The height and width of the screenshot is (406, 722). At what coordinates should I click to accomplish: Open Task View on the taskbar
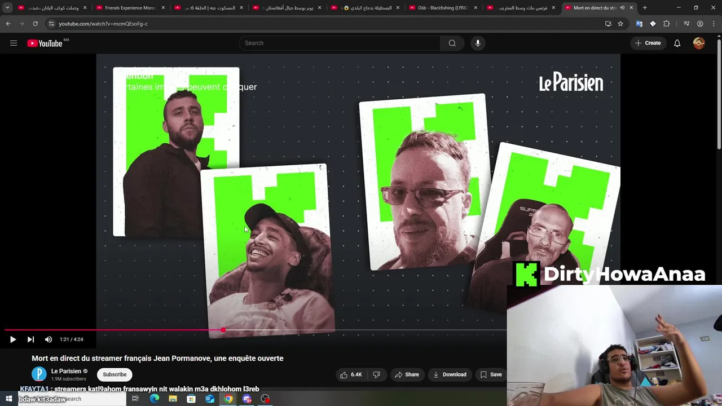(x=135, y=399)
